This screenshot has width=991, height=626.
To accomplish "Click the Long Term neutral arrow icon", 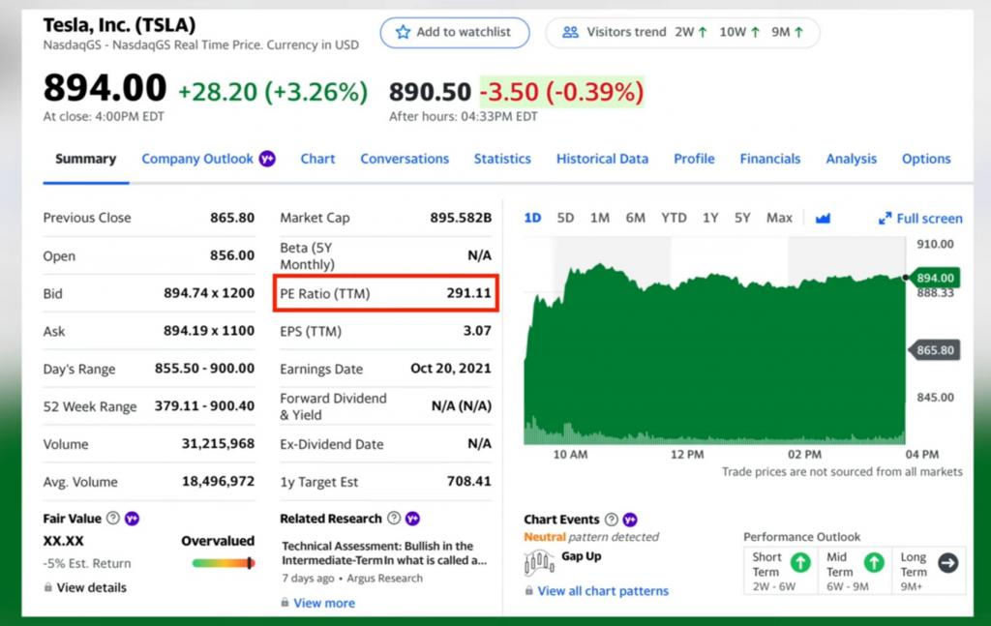I will 948,562.
